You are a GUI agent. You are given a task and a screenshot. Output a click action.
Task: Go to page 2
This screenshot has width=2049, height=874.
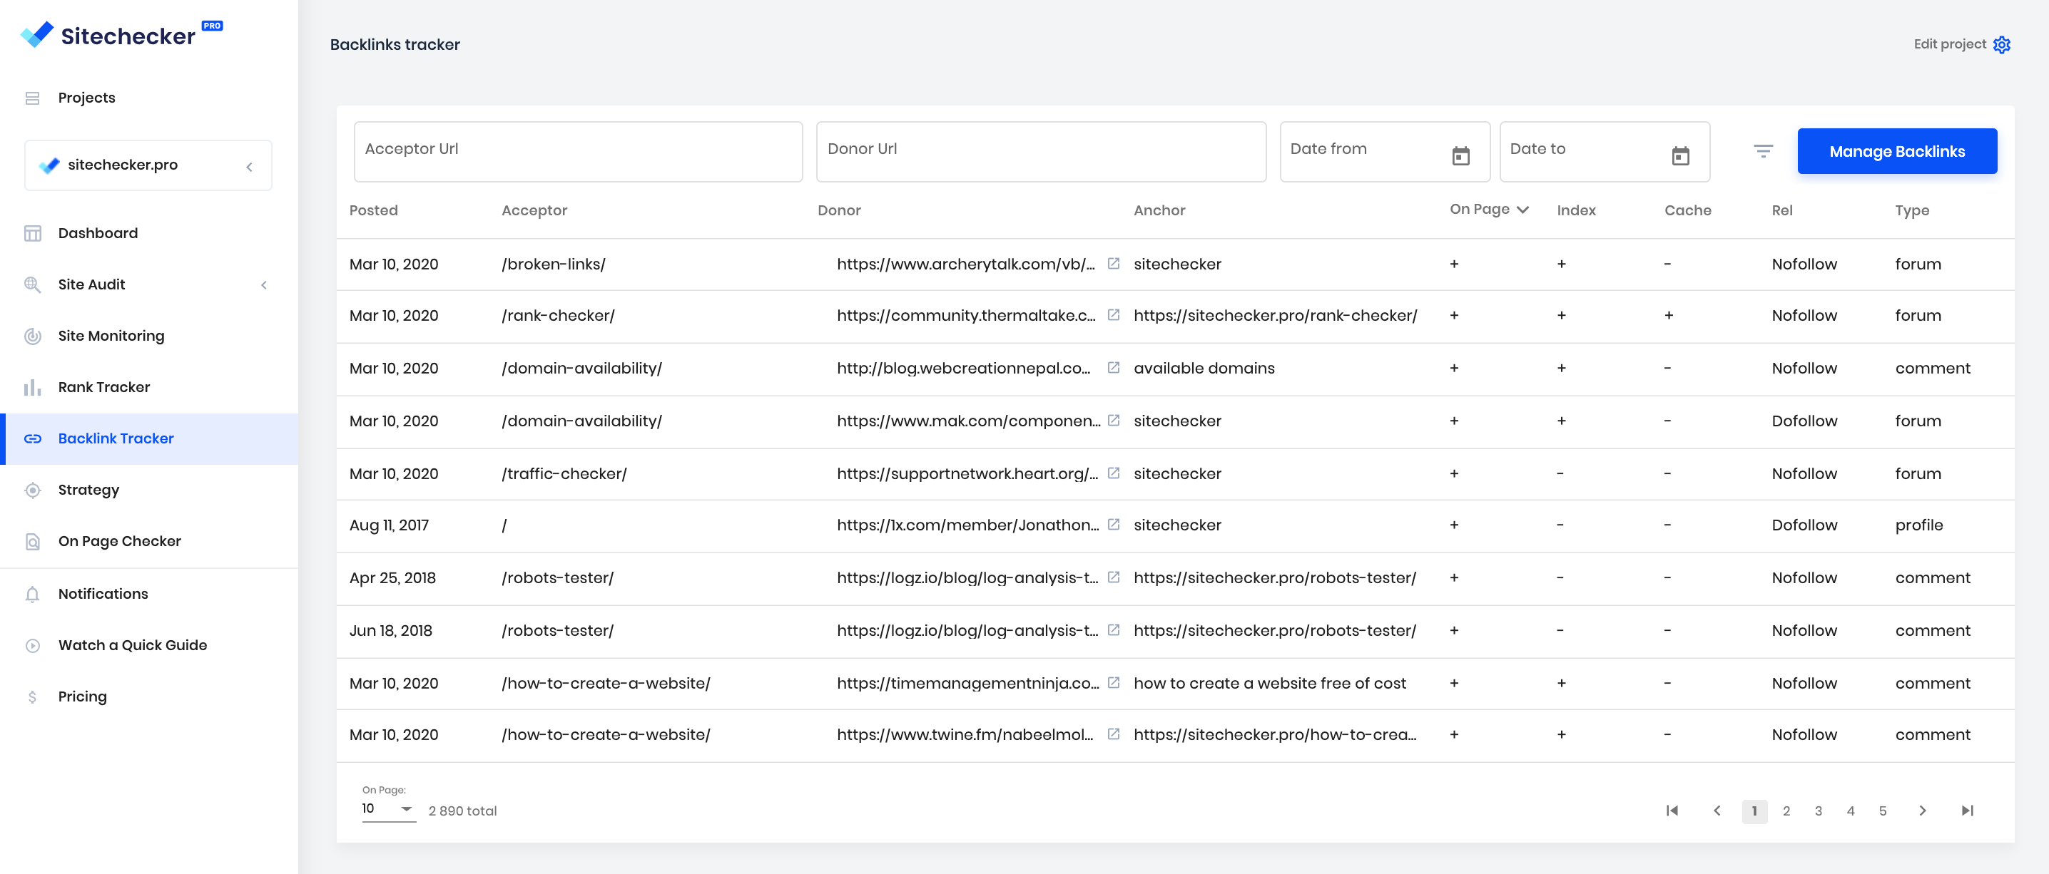(x=1786, y=811)
